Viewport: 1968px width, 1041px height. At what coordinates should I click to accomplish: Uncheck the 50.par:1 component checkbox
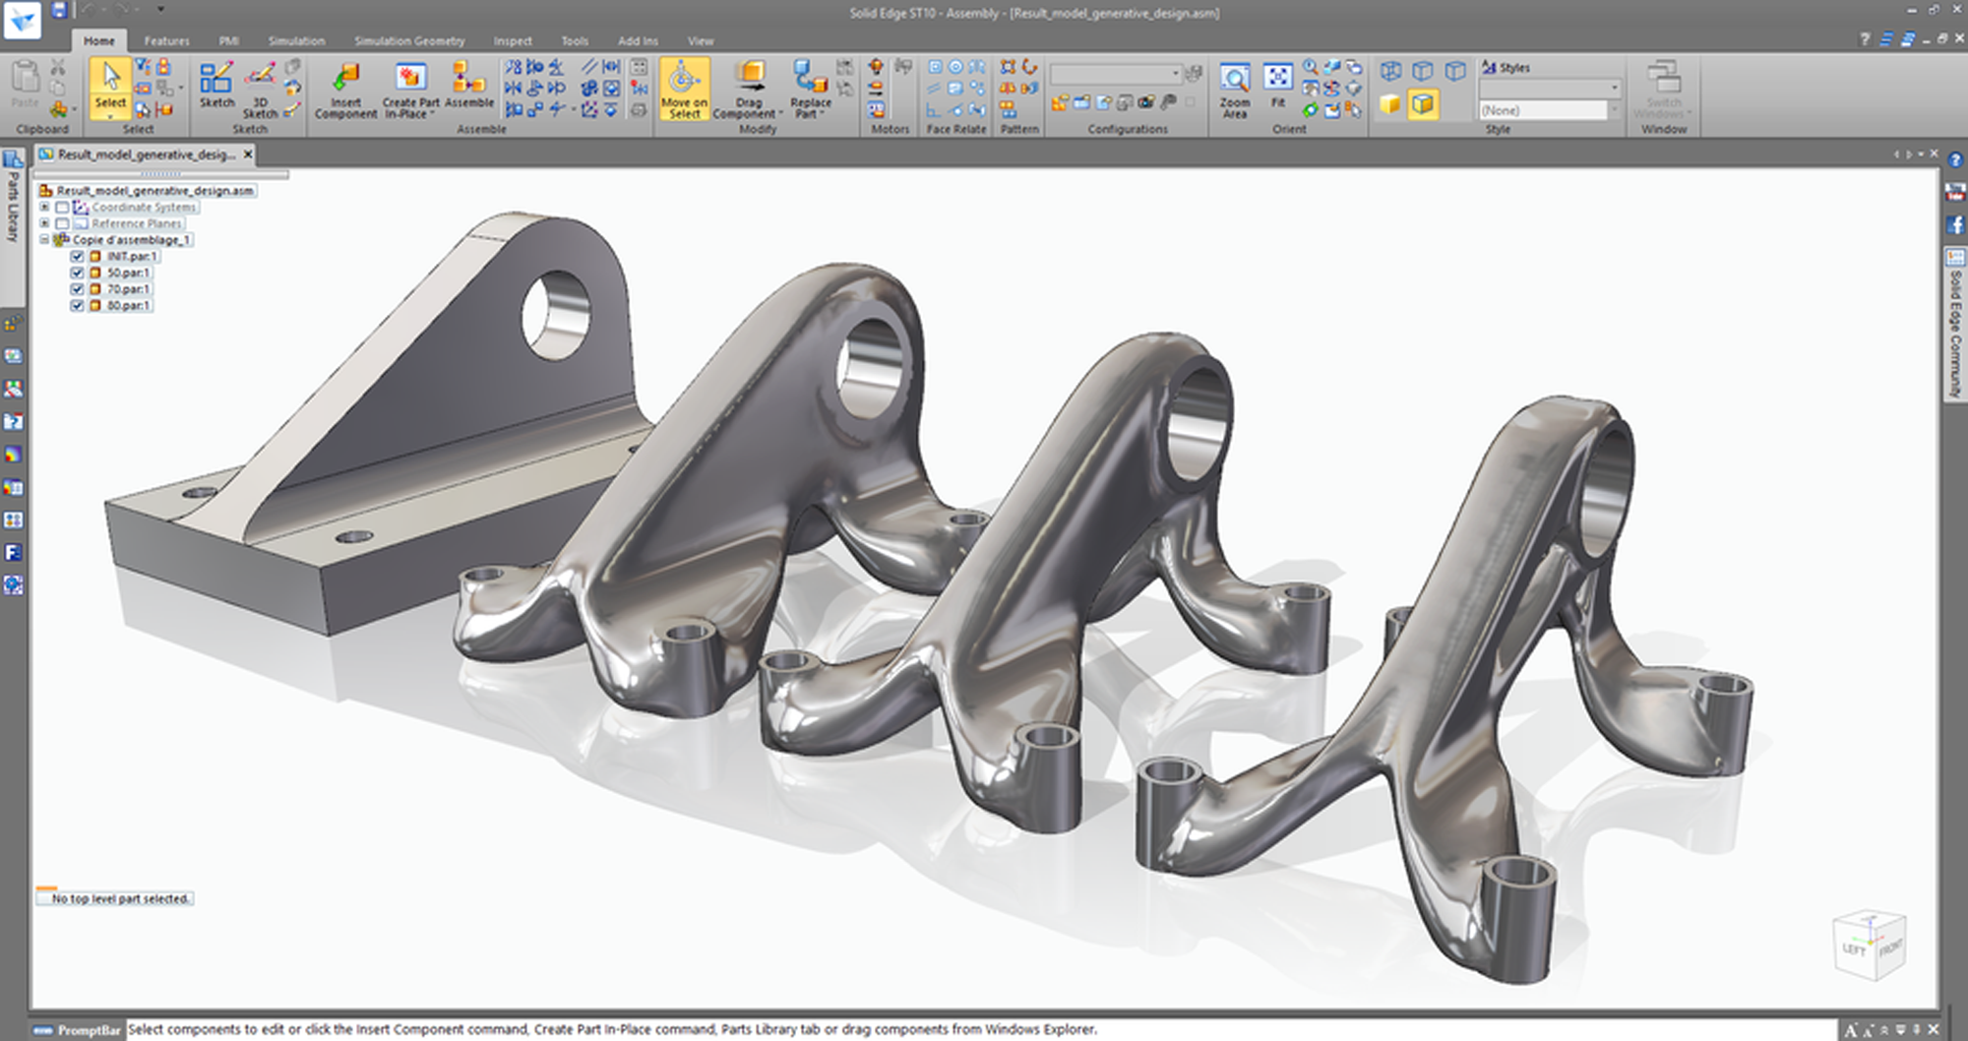(80, 274)
